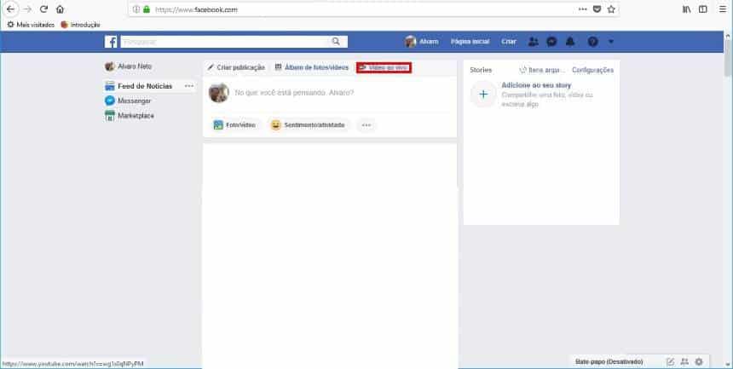The image size is (733, 369).
Task: Click Adicione ao seu story text
Action: 536,85
